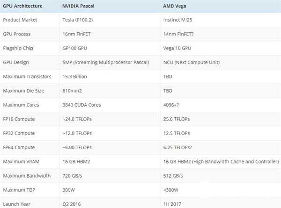Click the GPU Process row label

[17, 34]
